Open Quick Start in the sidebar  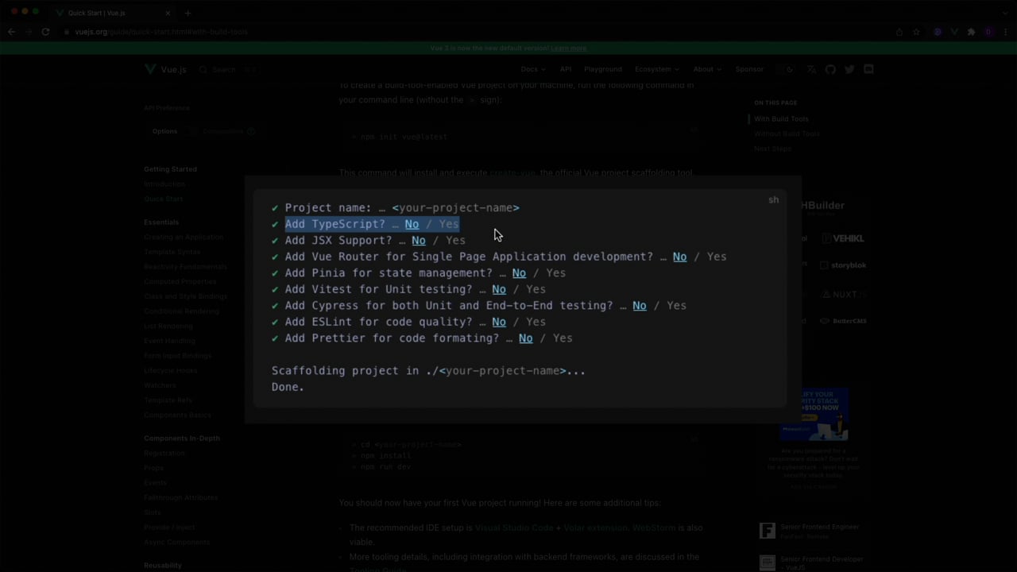(x=164, y=199)
